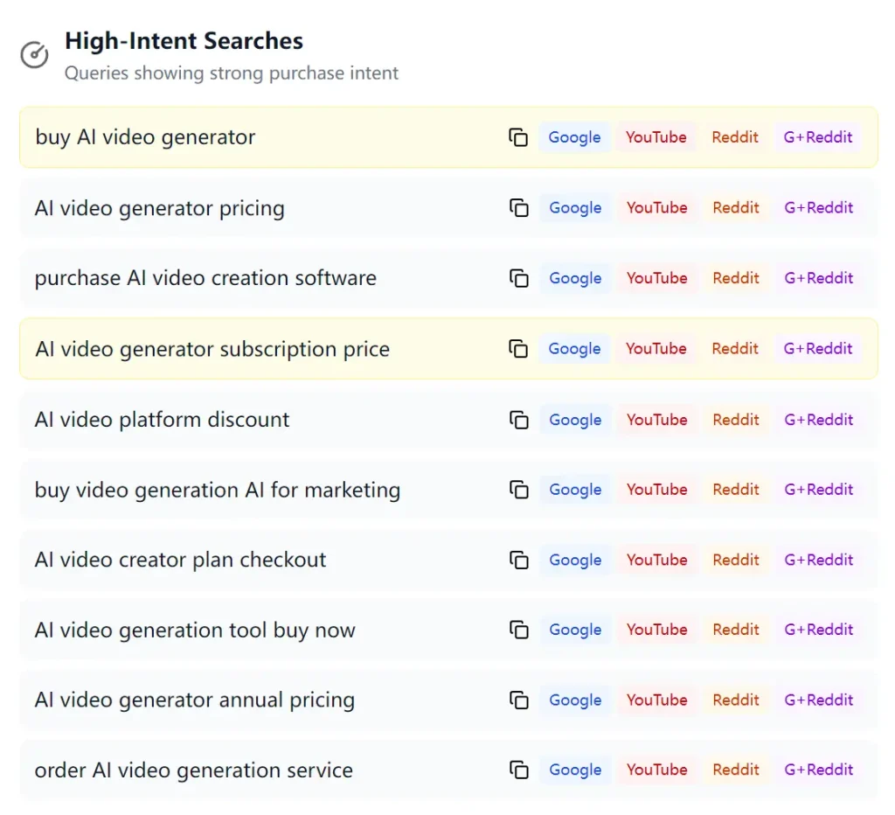This screenshot has width=895, height=815.
Task: Open G+Reddit for 'AI video generator subscription price'
Action: point(817,348)
